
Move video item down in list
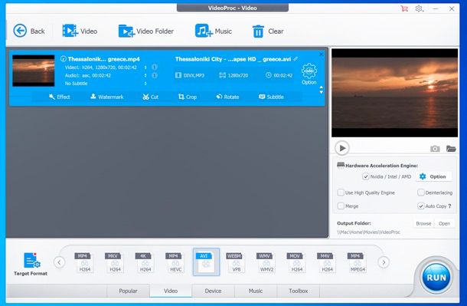[321, 92]
